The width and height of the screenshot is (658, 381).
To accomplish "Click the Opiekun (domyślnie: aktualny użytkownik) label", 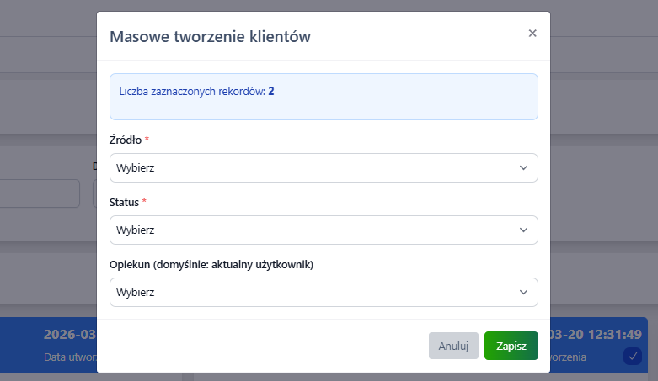I will (x=211, y=265).
